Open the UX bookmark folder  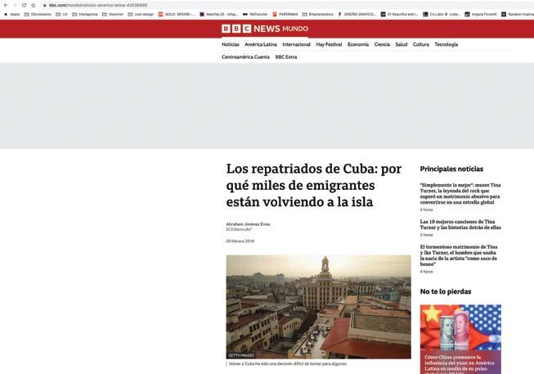pyautogui.click(x=61, y=14)
